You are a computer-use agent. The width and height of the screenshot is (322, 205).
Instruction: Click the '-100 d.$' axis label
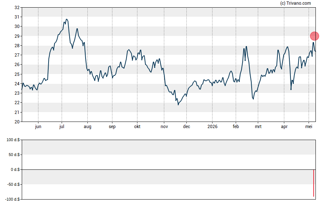(x=13, y=199)
